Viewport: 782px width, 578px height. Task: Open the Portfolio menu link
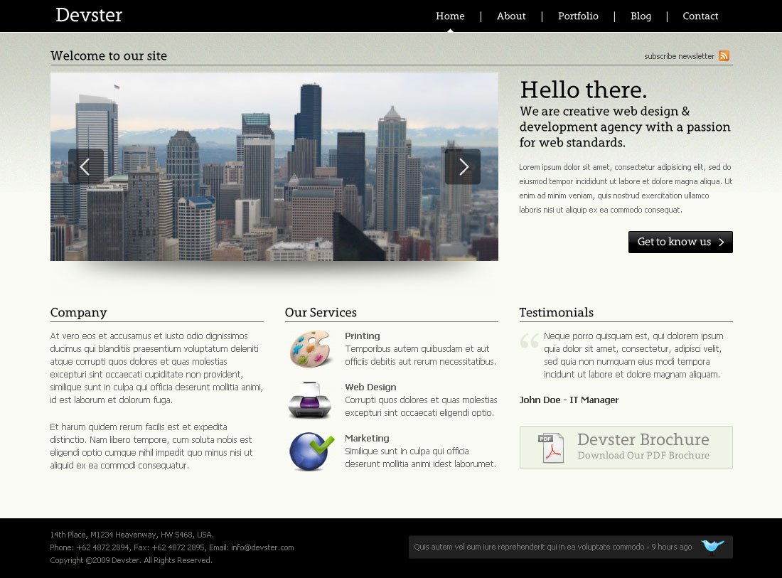tap(578, 16)
